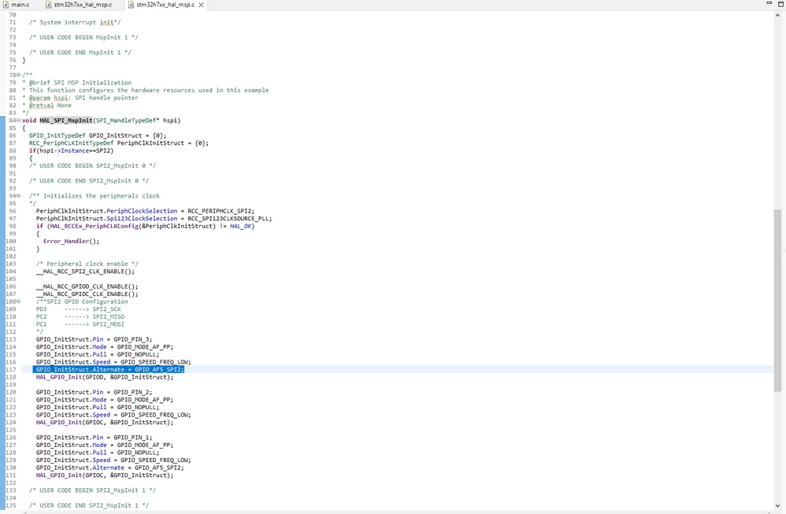786x514 pixels.
Task: Collapse the comment block at line 78
Action: pos(19,75)
